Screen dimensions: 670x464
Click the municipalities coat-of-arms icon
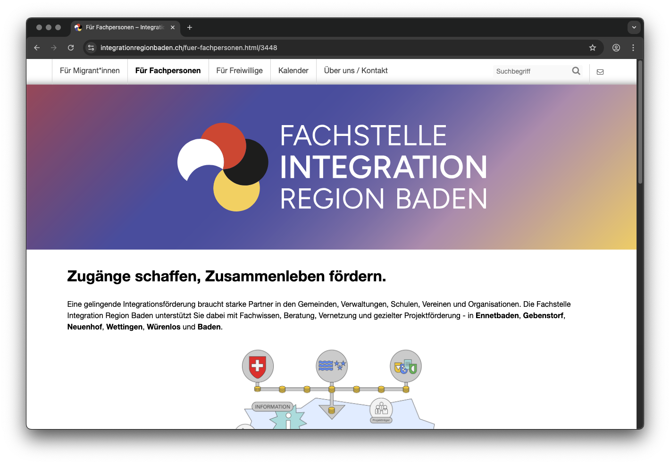pyautogui.click(x=406, y=366)
